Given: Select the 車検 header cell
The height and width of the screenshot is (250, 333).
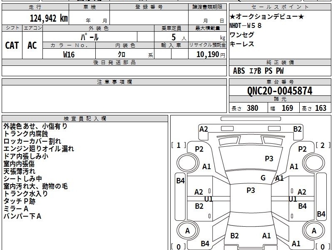Looking at the screenshot, I should click(x=89, y=7).
